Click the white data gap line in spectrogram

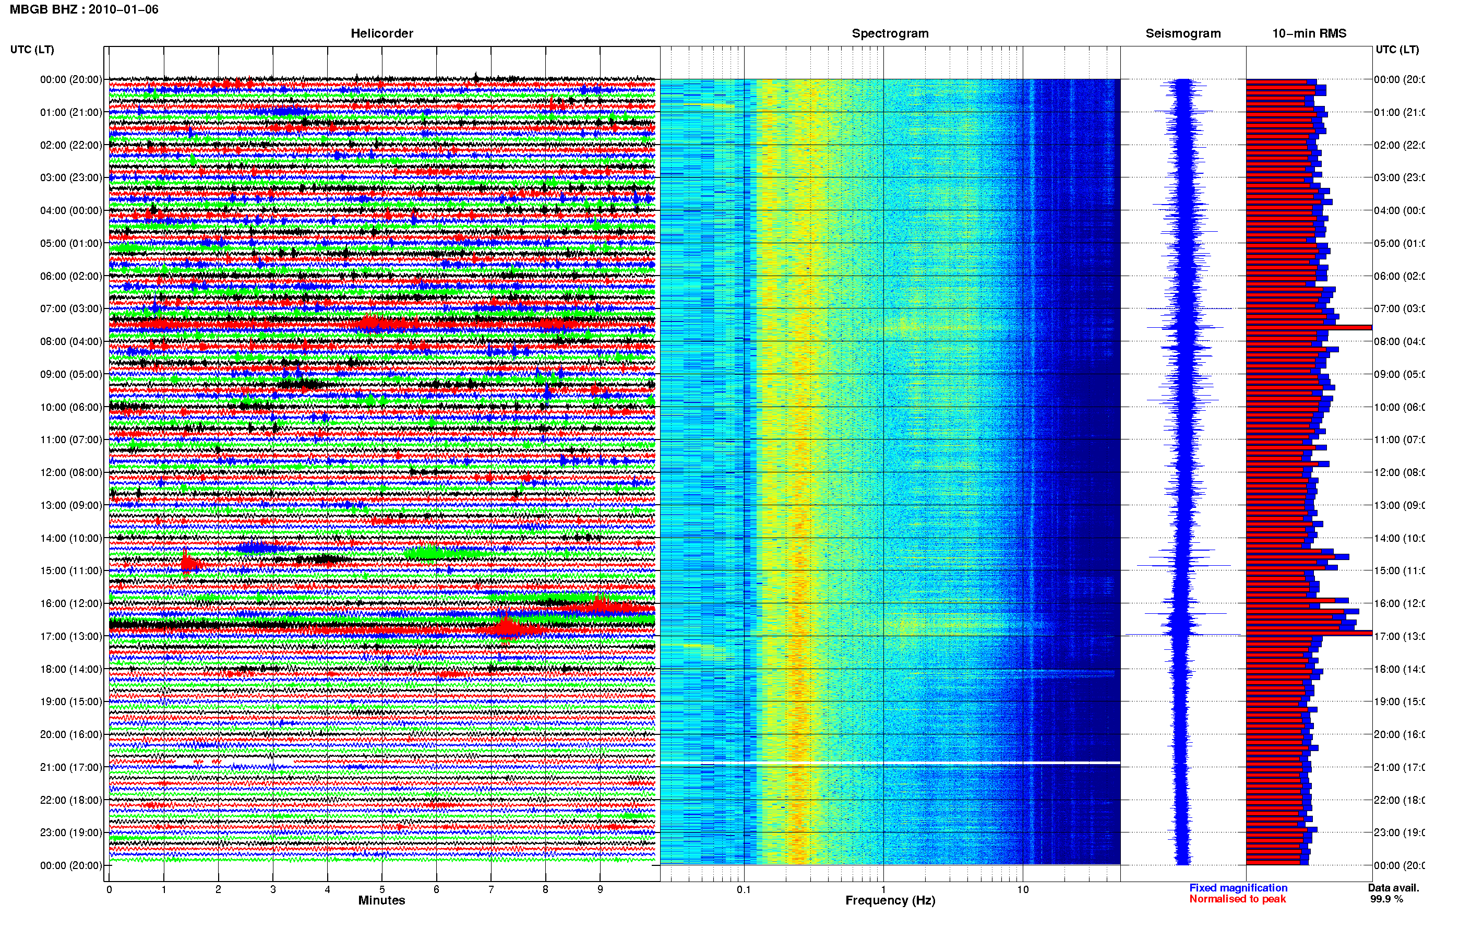coord(890,763)
